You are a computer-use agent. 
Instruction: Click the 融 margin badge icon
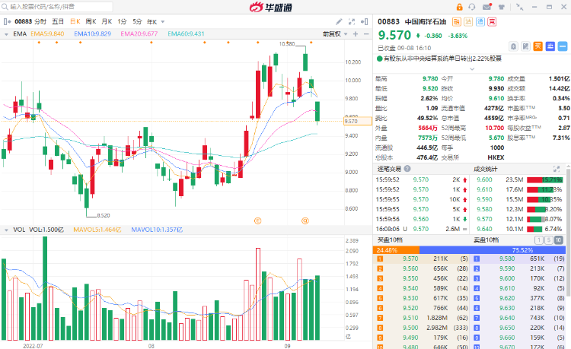(456, 22)
